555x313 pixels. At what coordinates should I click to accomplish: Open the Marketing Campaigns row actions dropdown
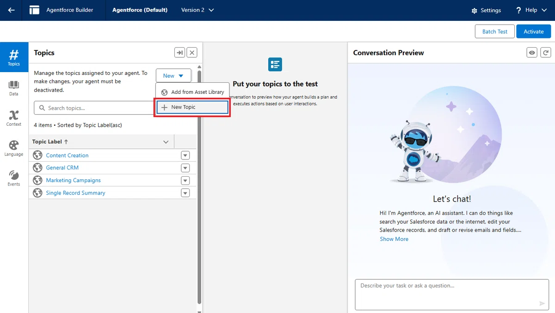tap(185, 180)
